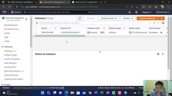The height and width of the screenshot is (96, 172).
Task: Click Info link next to Instances
Action: tap(52, 18)
